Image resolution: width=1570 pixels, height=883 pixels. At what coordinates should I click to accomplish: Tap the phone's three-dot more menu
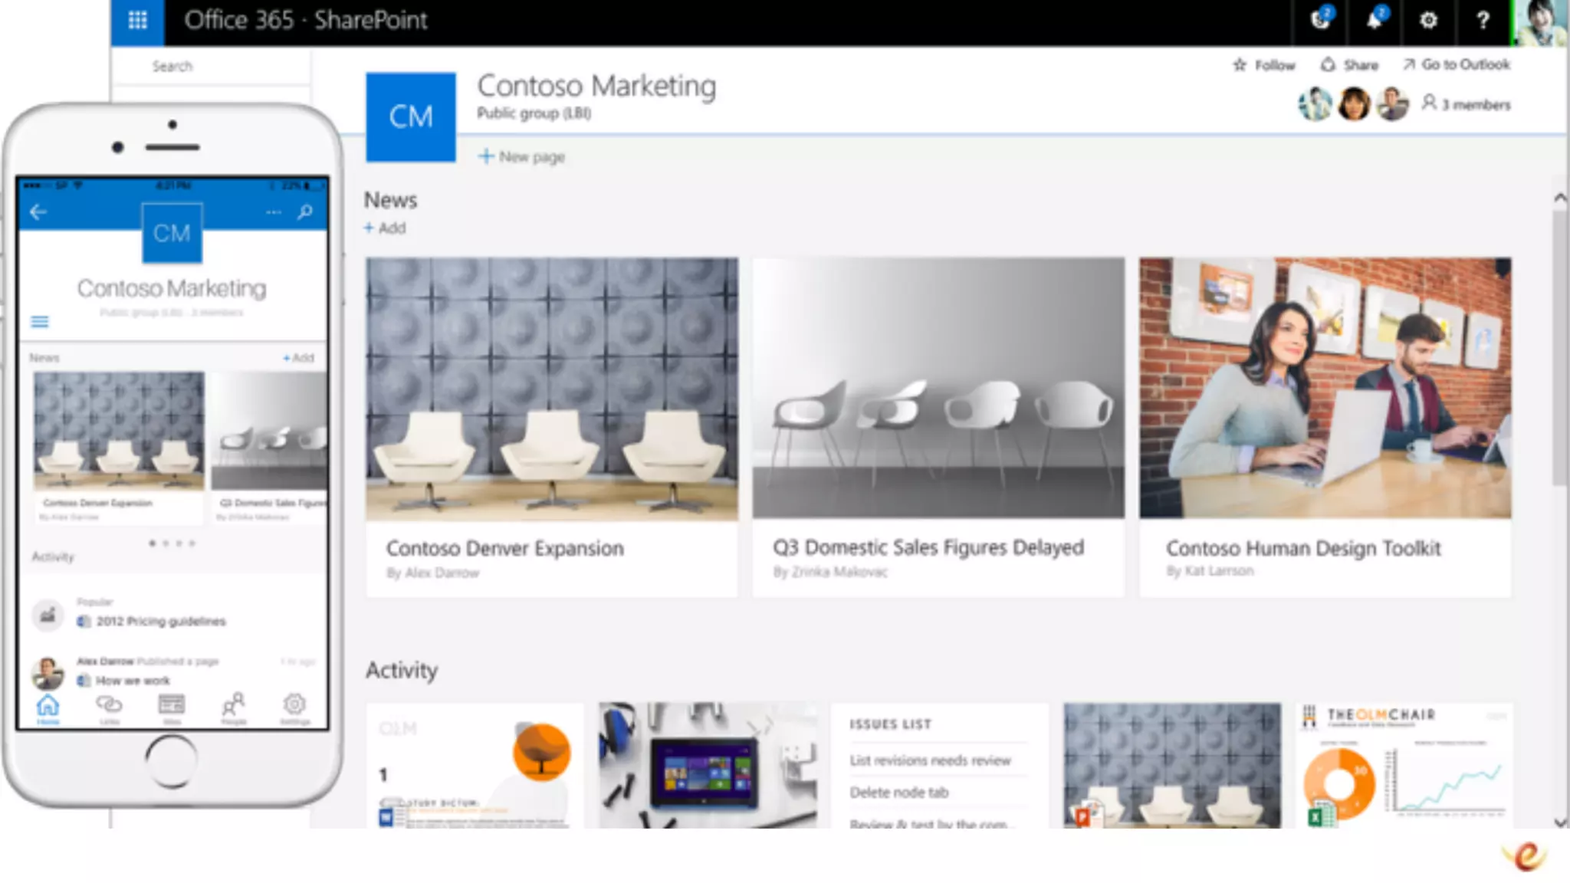click(x=274, y=212)
